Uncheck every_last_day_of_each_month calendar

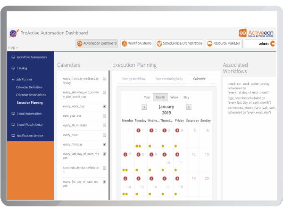click(104, 154)
